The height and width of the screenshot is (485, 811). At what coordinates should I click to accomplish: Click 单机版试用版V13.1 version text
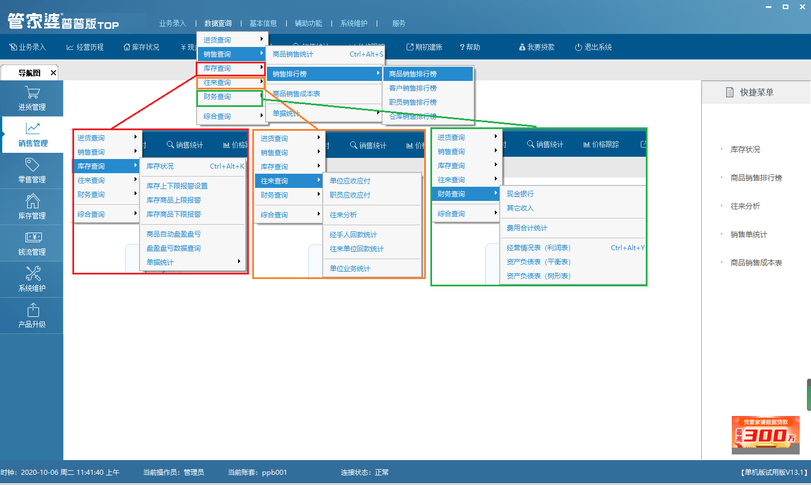pyautogui.click(x=774, y=472)
